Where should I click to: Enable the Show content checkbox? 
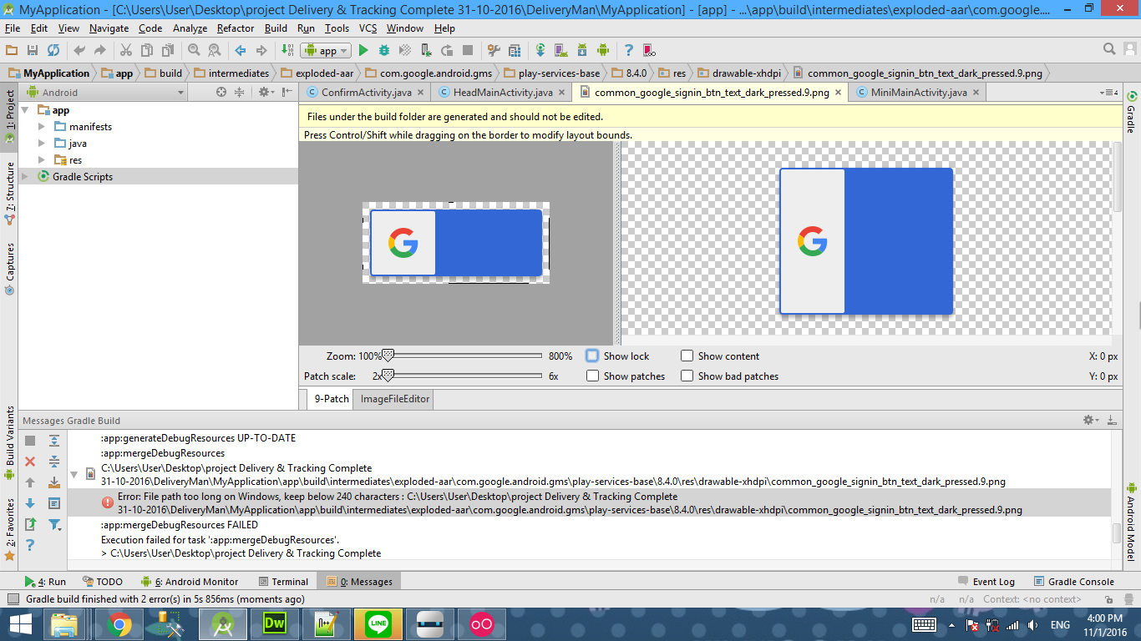click(x=687, y=356)
